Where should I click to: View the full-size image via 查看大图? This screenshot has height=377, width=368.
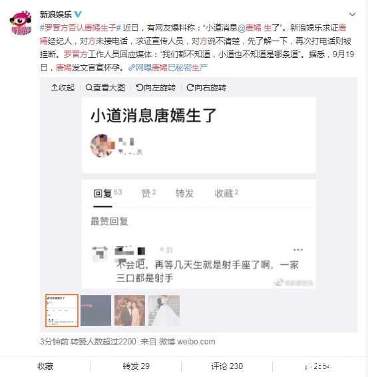[105, 88]
